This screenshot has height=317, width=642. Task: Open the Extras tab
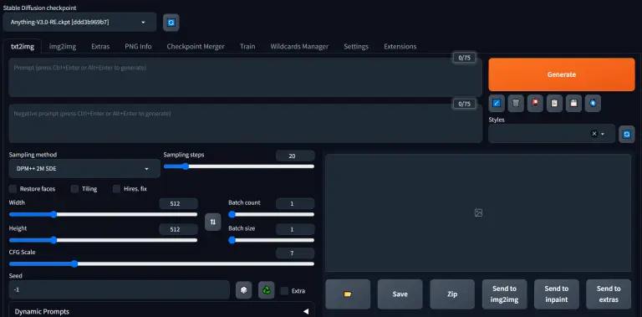point(100,46)
